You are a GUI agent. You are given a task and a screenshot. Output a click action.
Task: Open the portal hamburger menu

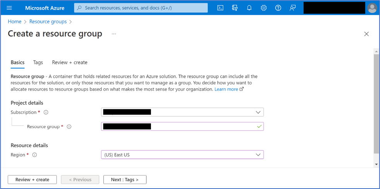tap(9, 8)
